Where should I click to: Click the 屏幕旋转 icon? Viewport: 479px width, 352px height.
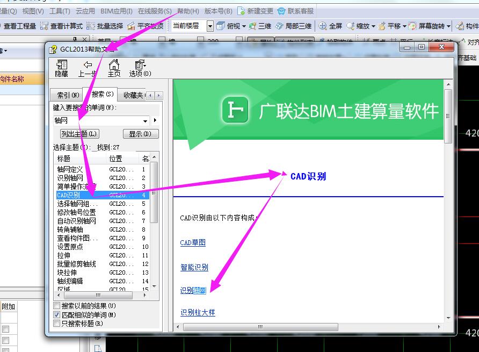pyautogui.click(x=412, y=26)
